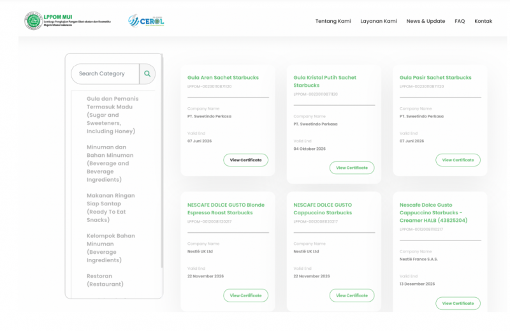Select the Restoran (Restaurant) category

pos(105,280)
